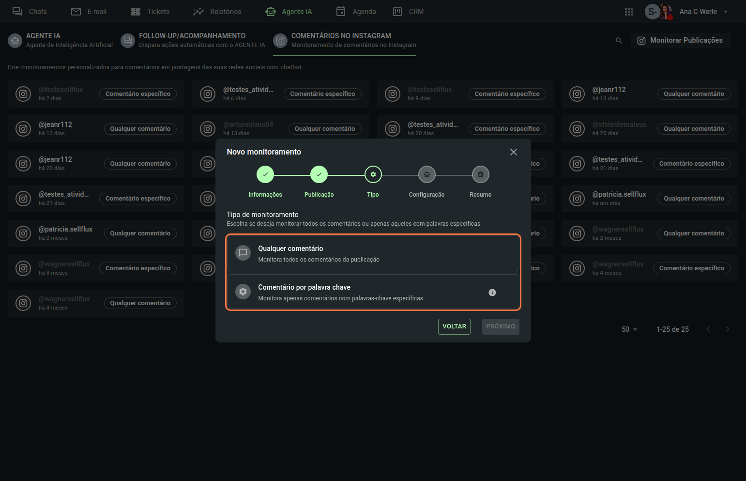Select the Qualquer comentário monitoring option
This screenshot has width=746, height=481.
click(x=373, y=253)
